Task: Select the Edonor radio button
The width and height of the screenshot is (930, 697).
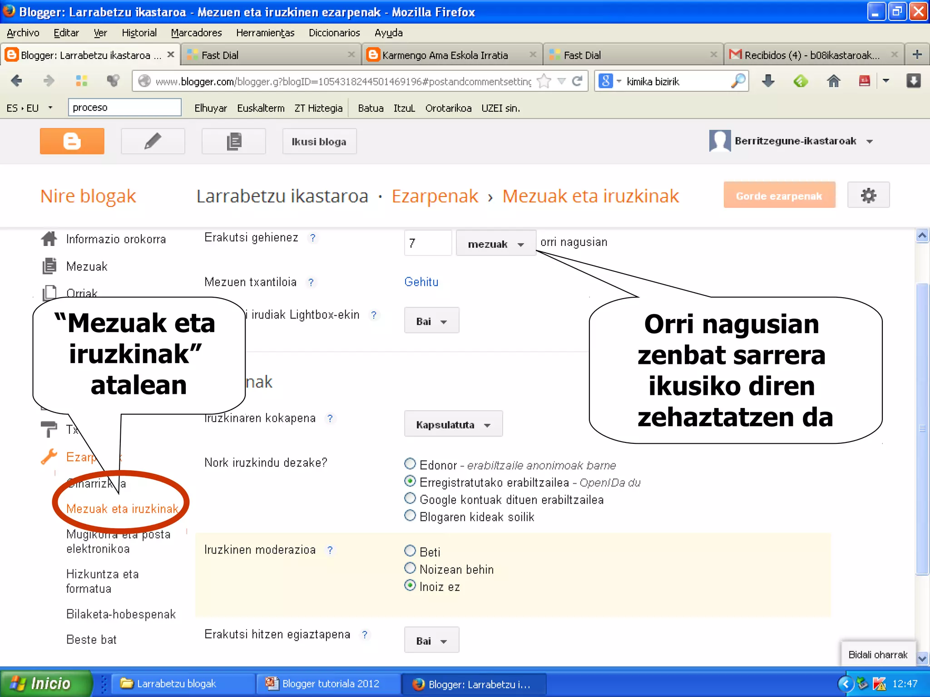Action: coord(410,464)
